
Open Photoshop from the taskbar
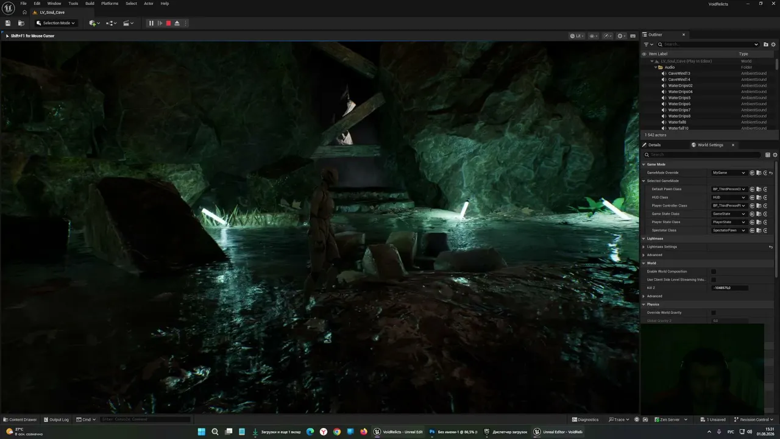454,432
